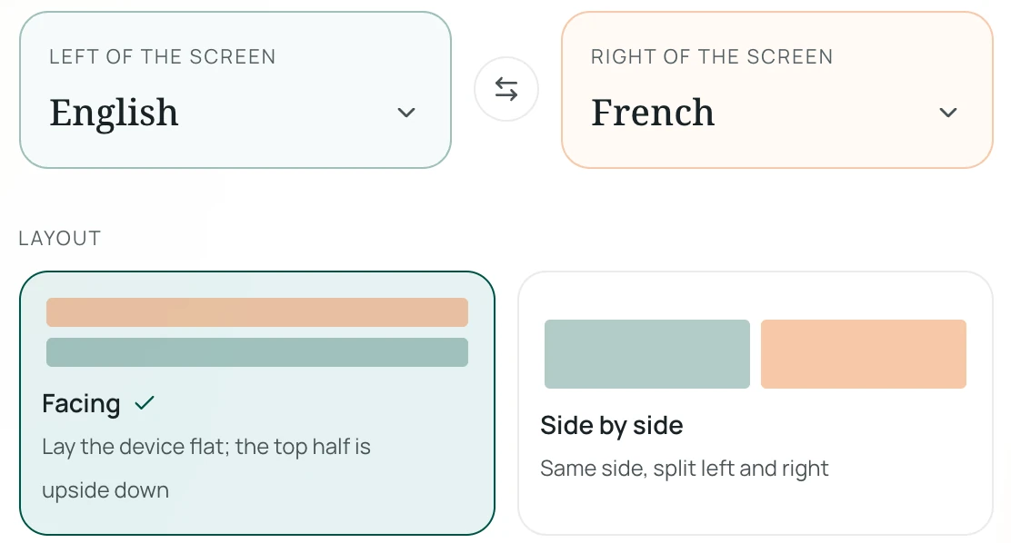Click the RIGHT OF THE SCREEN label

[x=712, y=56]
